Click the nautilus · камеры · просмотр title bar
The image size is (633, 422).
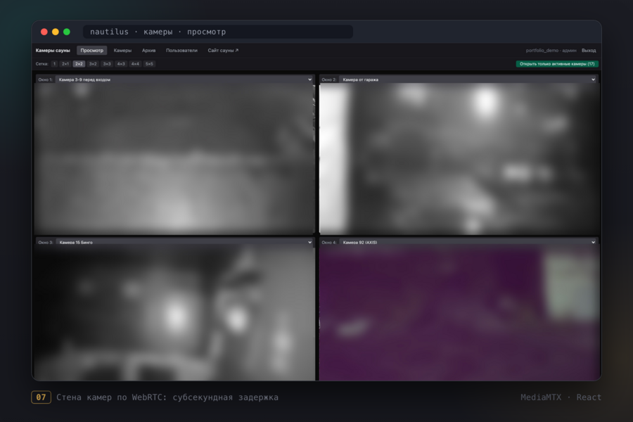(x=218, y=32)
